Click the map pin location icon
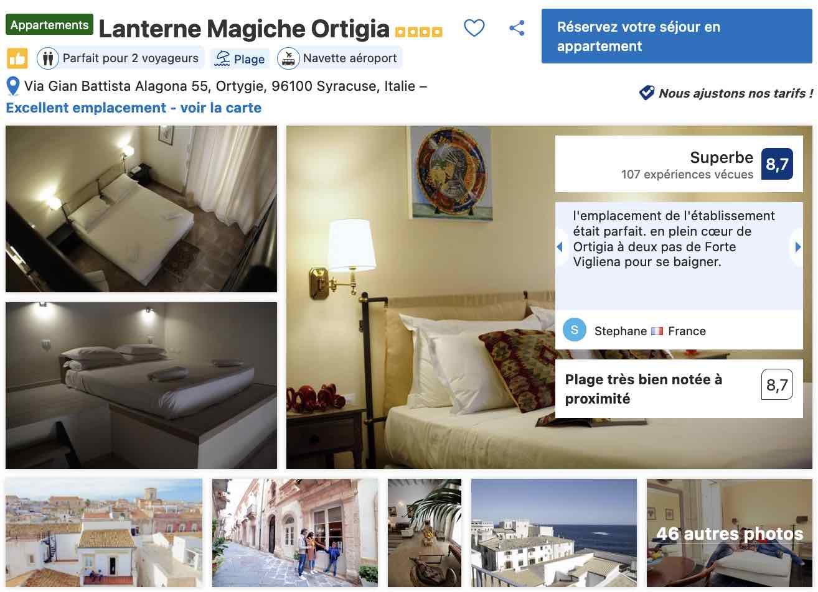818x592 pixels. (13, 86)
